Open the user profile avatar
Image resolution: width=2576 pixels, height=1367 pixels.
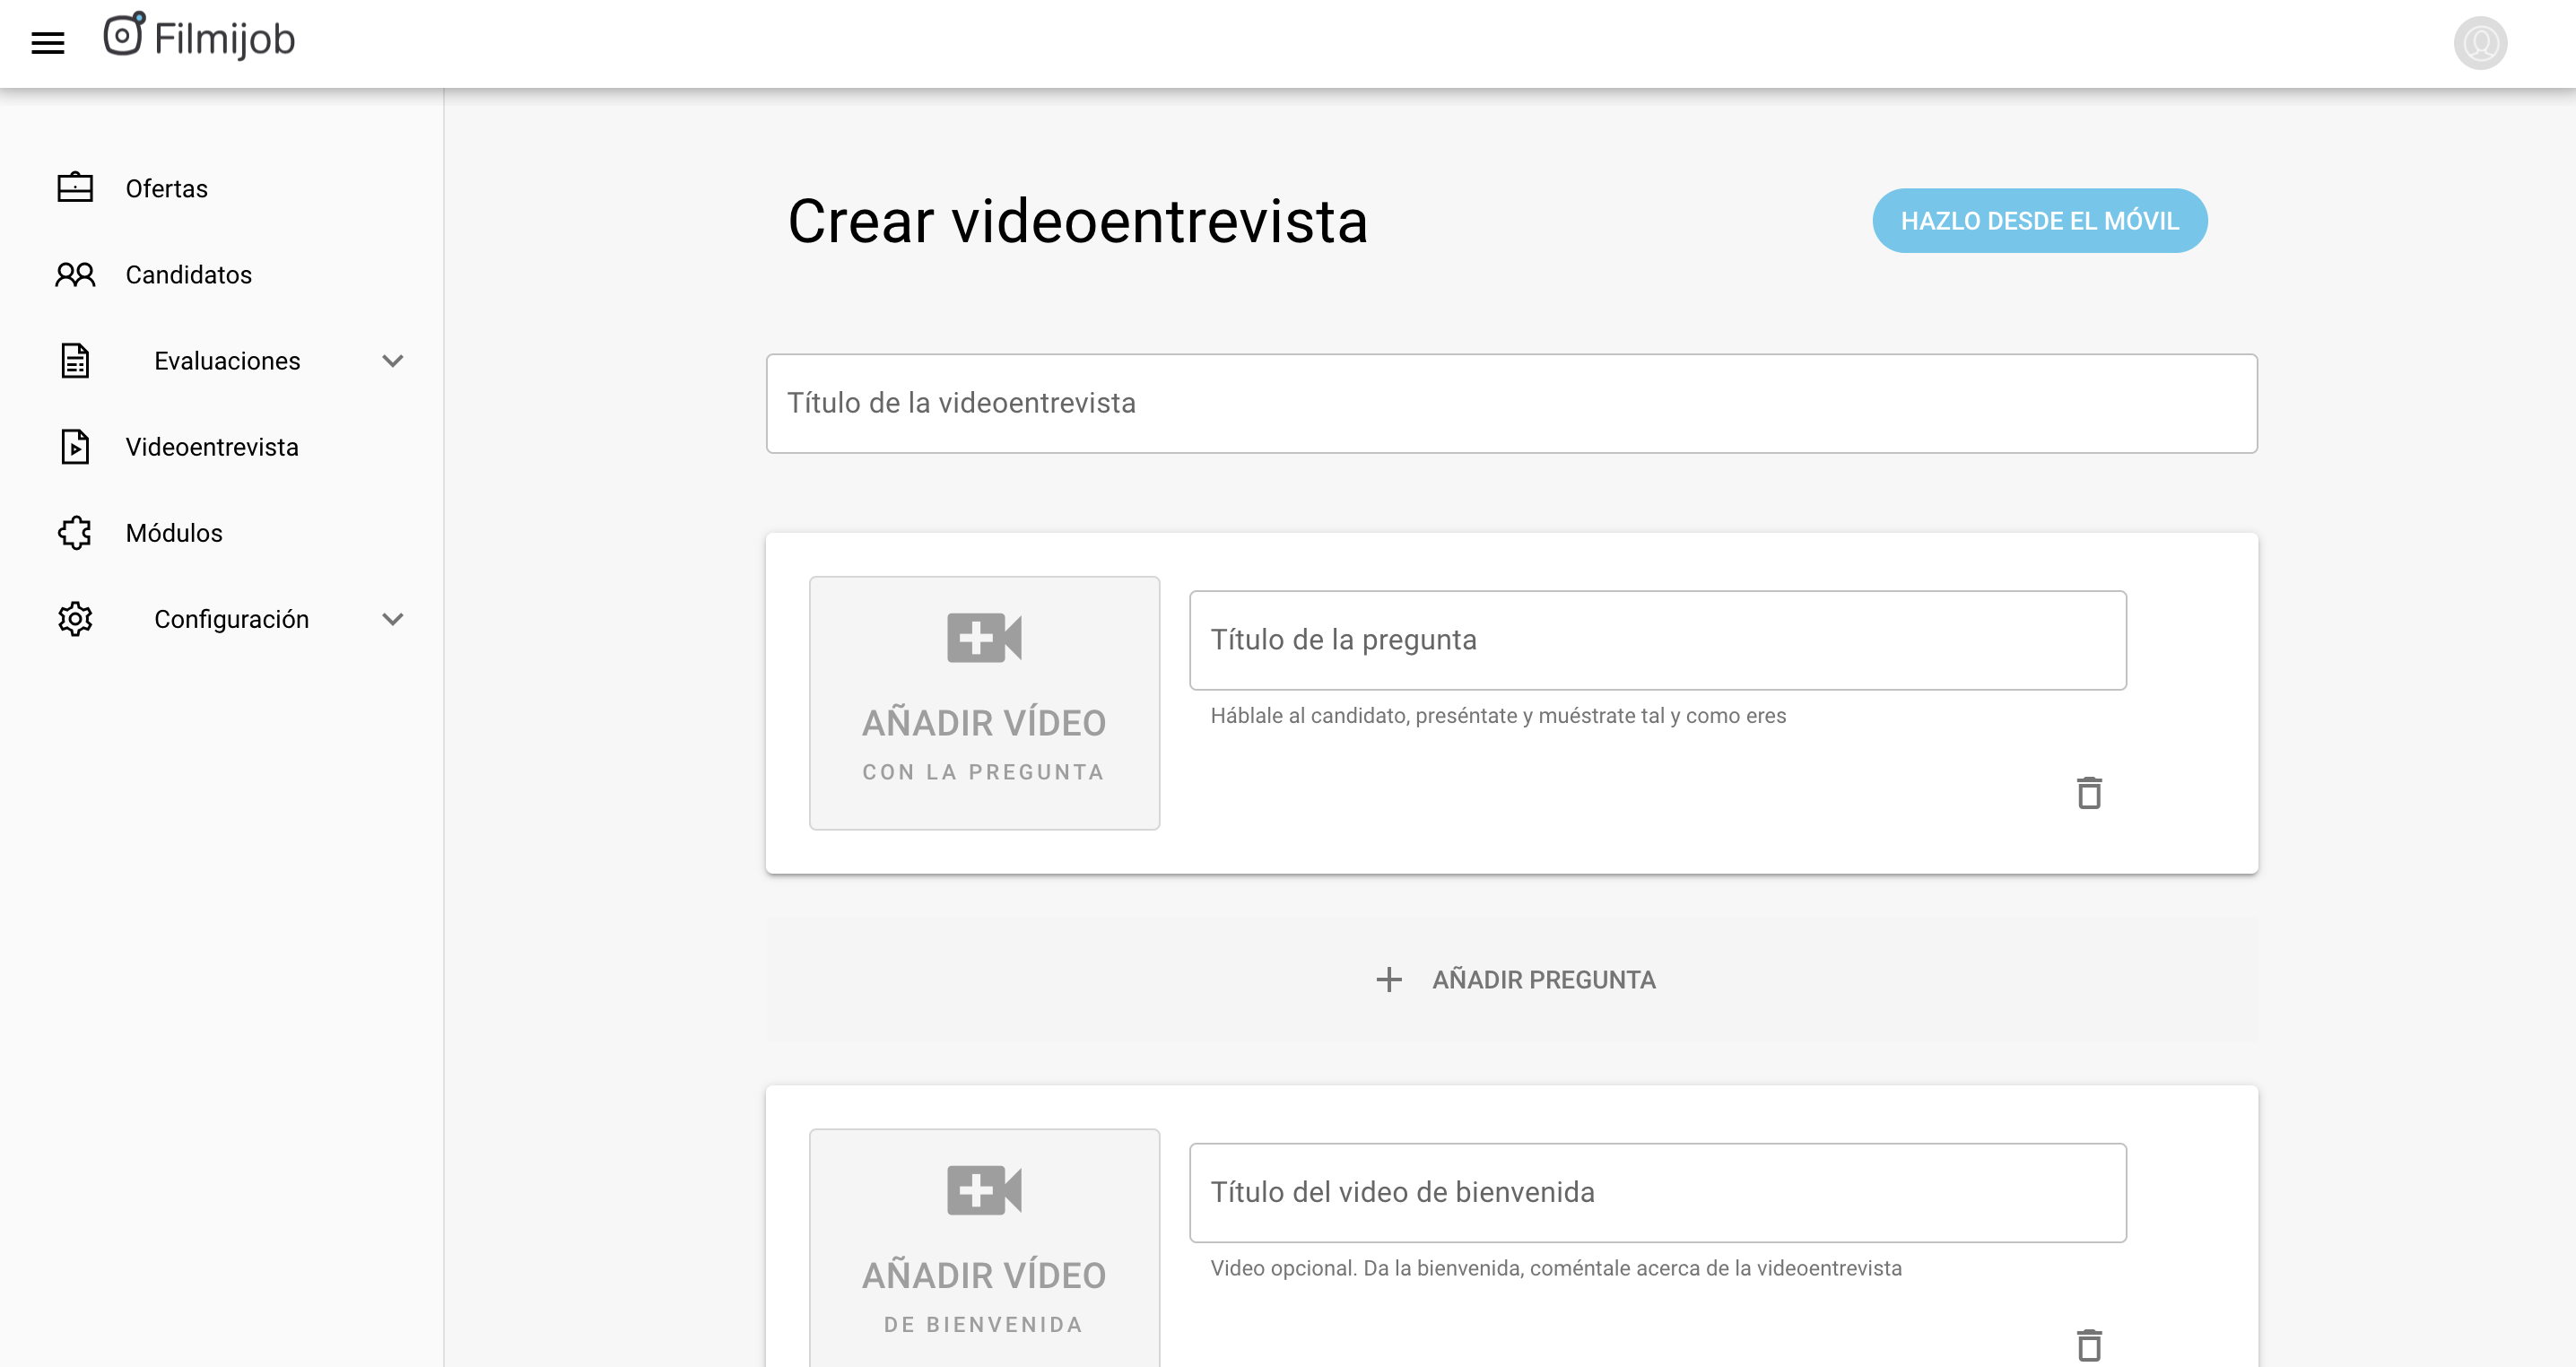coord(2480,43)
